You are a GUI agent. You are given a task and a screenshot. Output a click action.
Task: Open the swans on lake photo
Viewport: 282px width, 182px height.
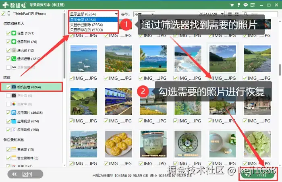84,59
